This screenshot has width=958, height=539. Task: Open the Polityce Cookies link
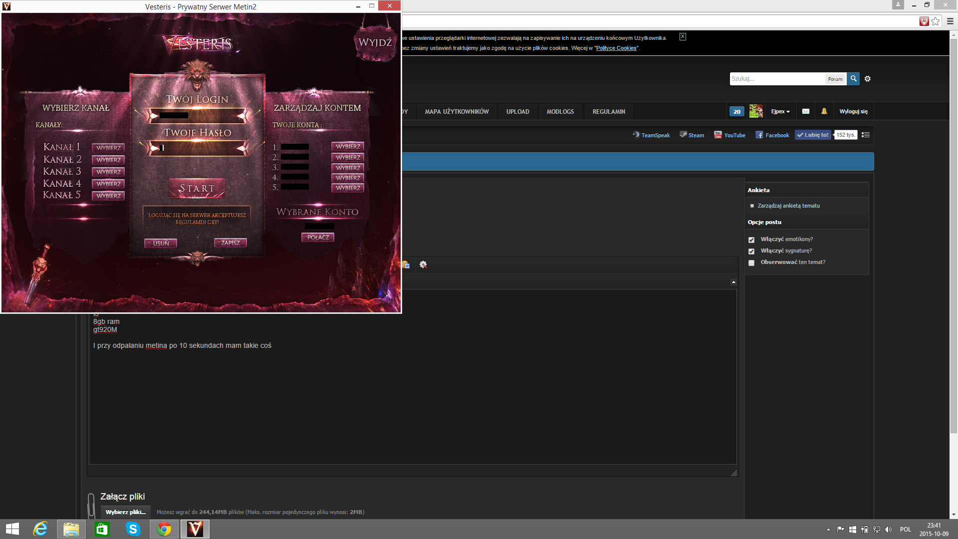pos(616,48)
